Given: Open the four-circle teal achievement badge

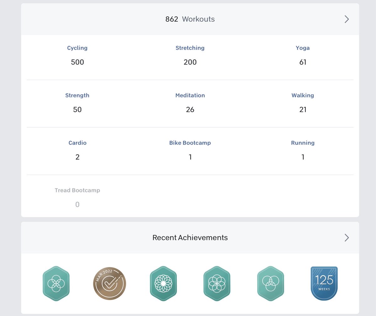Looking at the screenshot, I should click(56, 284).
